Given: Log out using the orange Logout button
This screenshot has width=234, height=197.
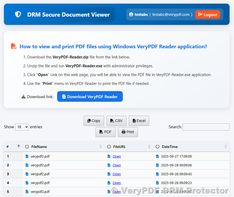Looking at the screenshot, I should pos(208,15).
